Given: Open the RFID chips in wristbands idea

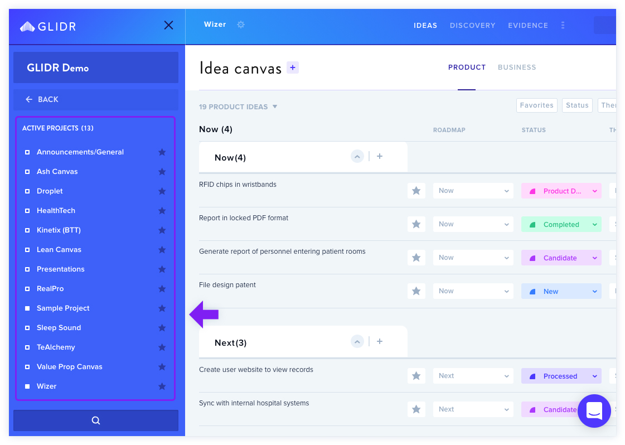Looking at the screenshot, I should tap(238, 185).
